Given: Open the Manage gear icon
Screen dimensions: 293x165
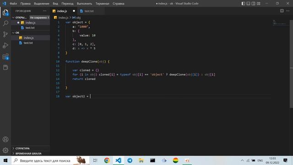Looking at the screenshot, I should 5,150.
